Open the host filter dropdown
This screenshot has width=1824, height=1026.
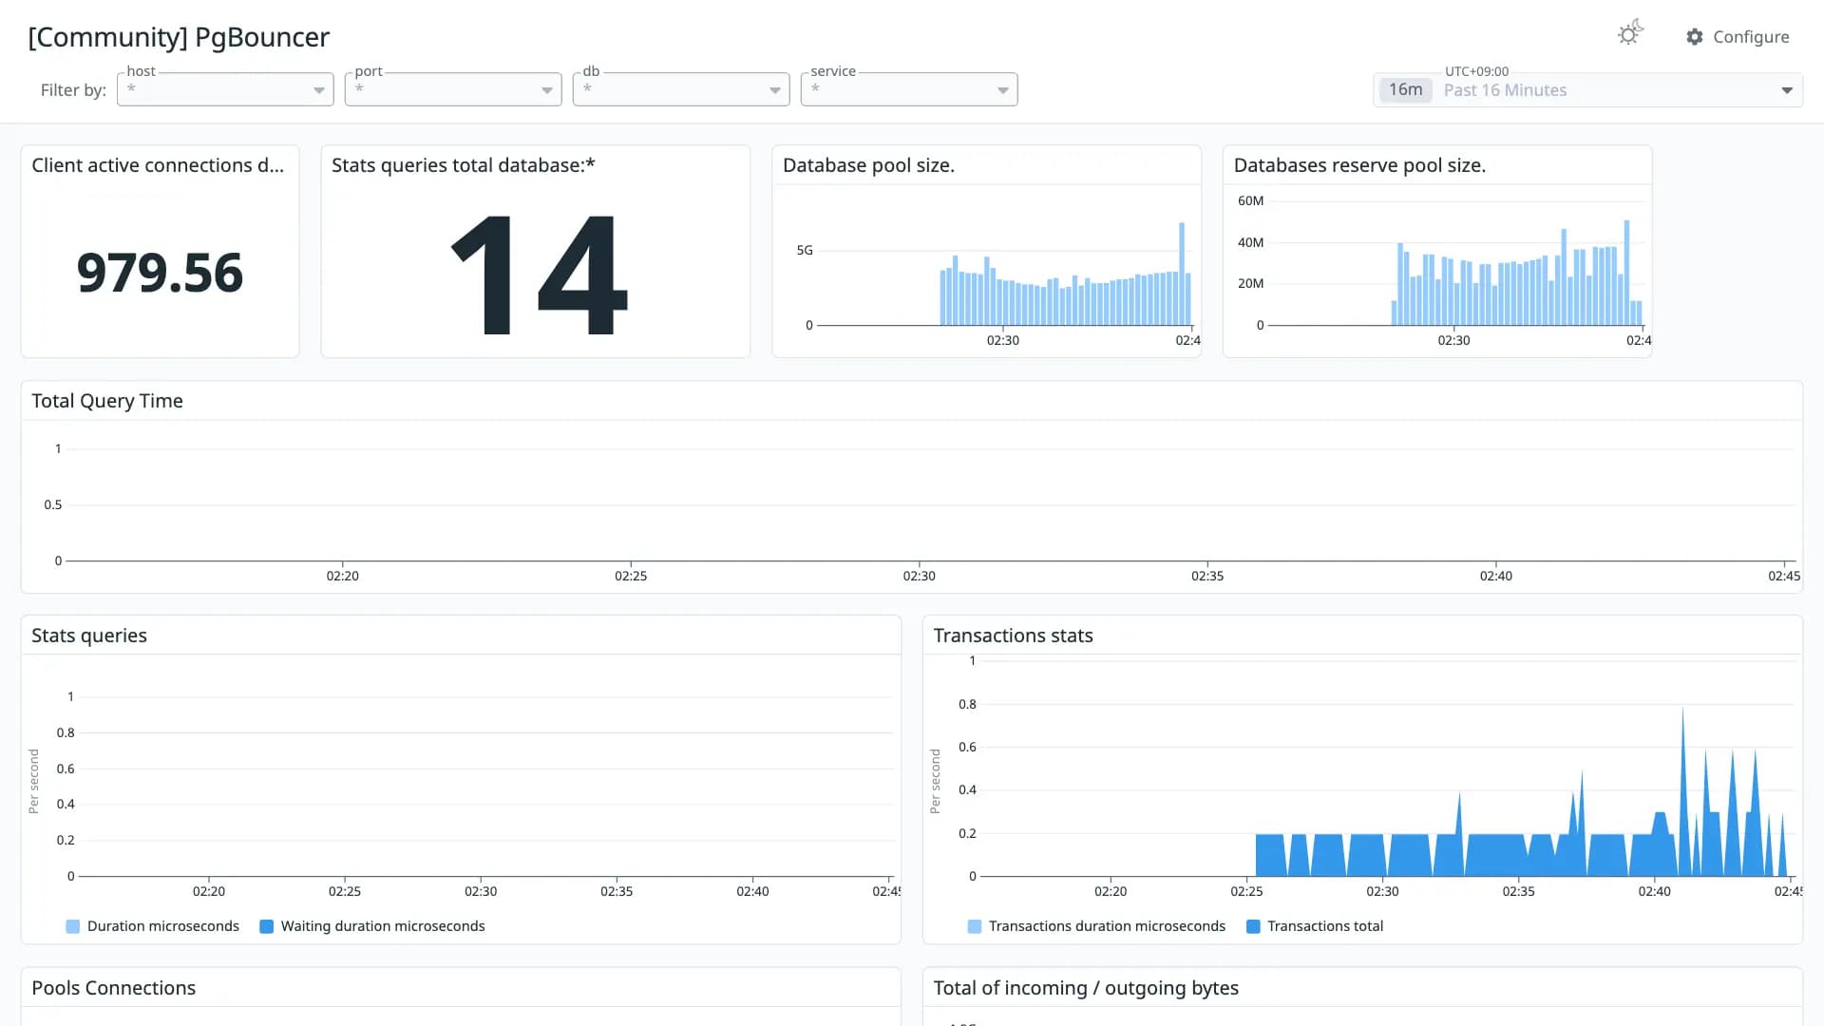tap(225, 89)
